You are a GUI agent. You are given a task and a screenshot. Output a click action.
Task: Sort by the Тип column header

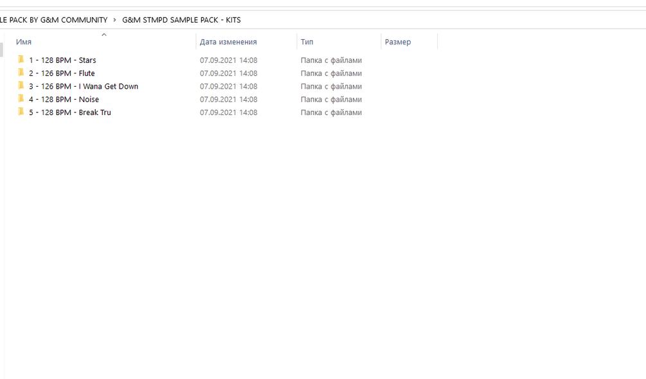(x=307, y=42)
